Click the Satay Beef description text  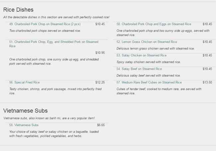149,75
